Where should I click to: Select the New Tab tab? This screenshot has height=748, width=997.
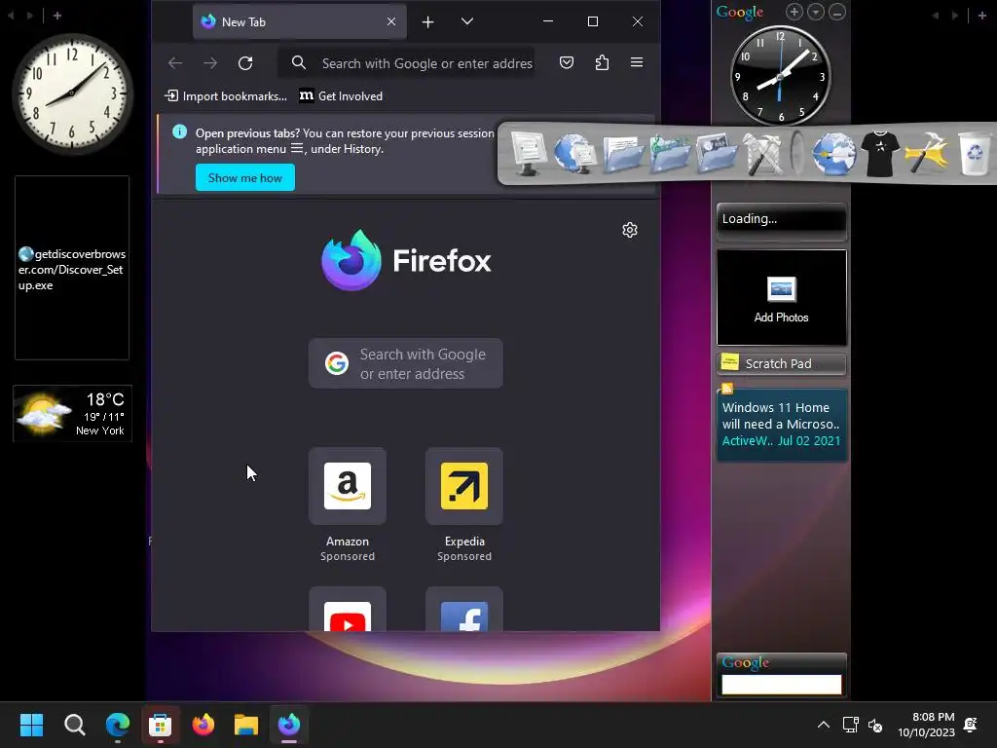click(x=300, y=22)
